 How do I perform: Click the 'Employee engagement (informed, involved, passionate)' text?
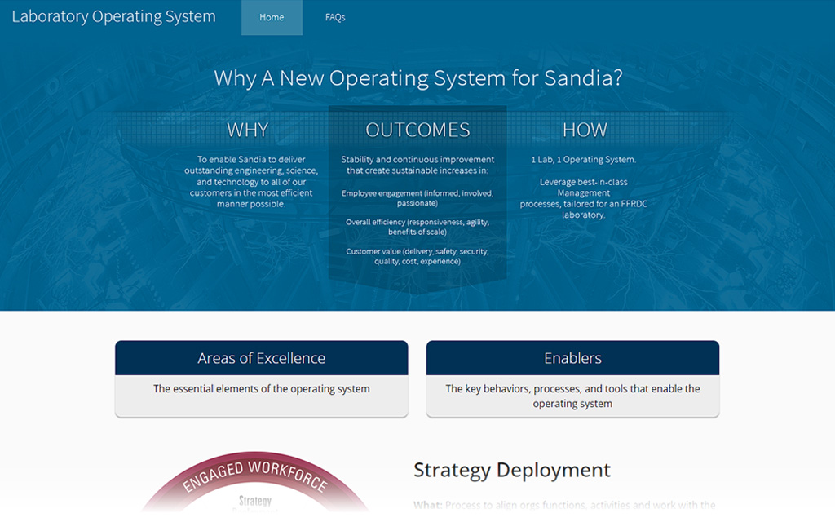pos(417,198)
